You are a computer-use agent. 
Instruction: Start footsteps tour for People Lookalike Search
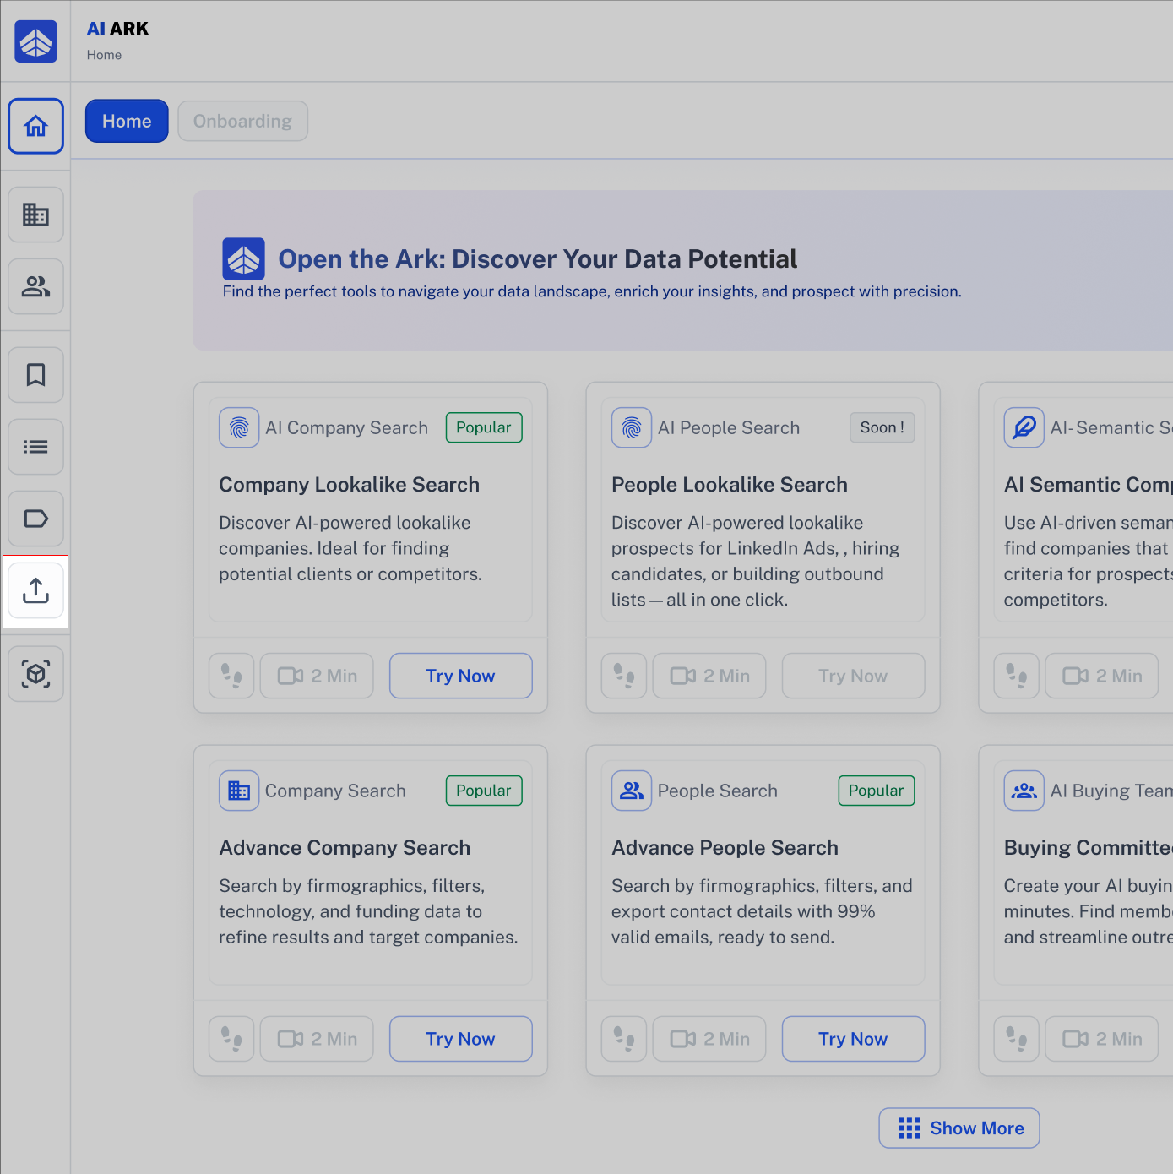pos(624,676)
